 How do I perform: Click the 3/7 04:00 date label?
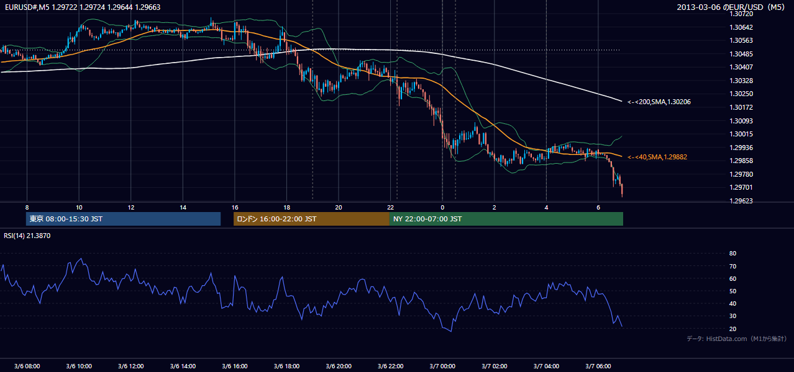tap(546, 366)
